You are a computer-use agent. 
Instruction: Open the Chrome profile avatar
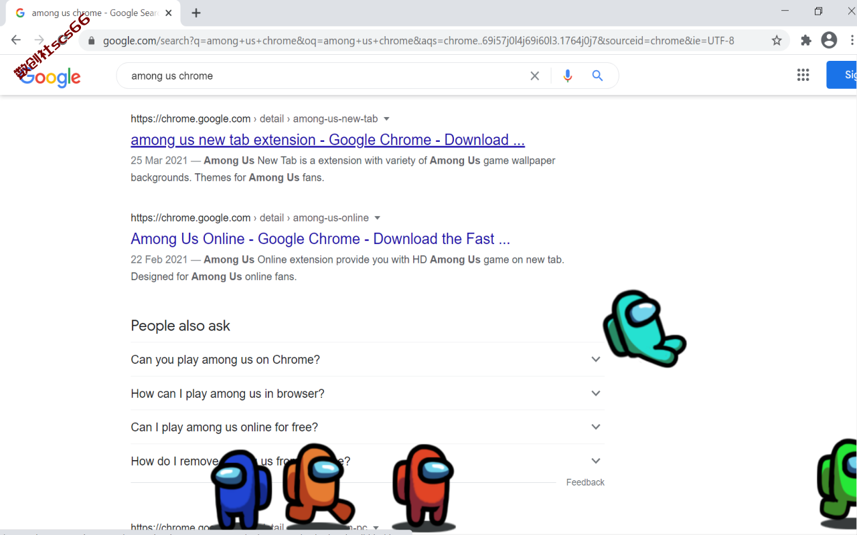click(829, 40)
